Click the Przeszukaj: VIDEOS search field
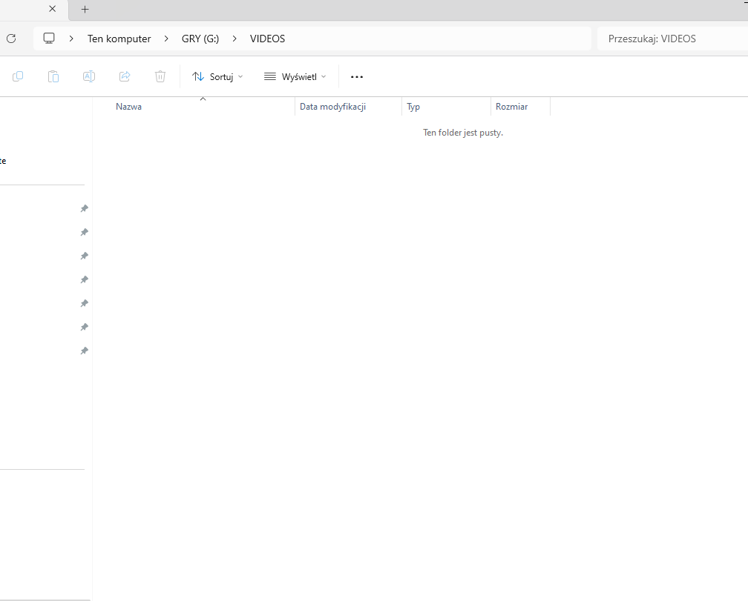The image size is (748, 601). (x=668, y=39)
